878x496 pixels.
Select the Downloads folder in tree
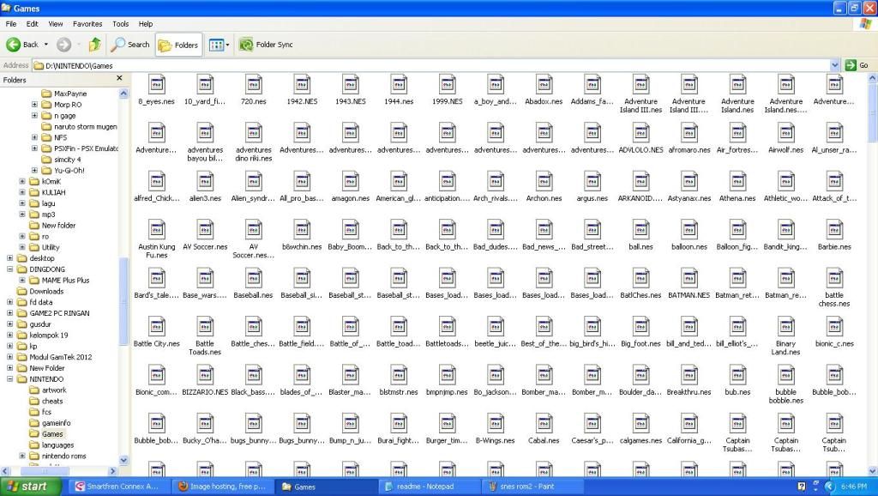pos(46,291)
